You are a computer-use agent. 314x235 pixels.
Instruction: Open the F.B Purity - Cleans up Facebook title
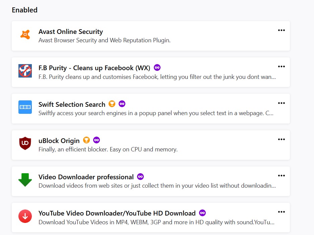[x=94, y=68]
